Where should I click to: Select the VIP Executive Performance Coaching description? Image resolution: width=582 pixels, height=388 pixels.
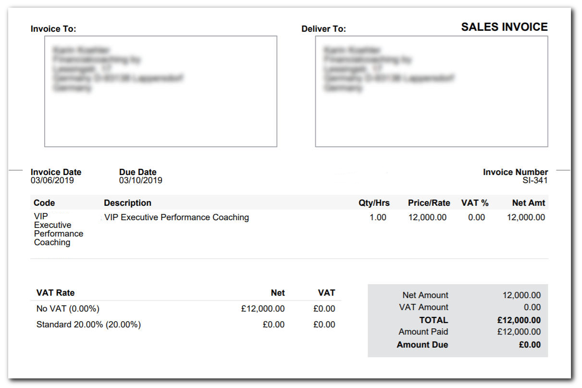[176, 217]
